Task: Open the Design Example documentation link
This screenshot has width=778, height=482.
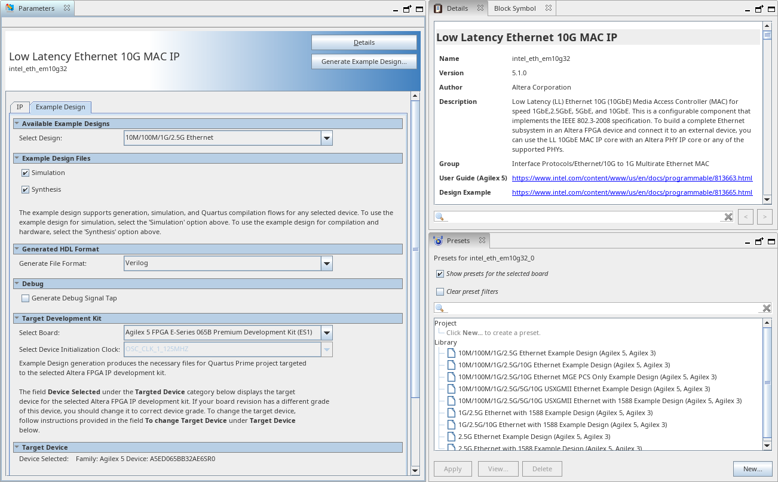Action: (632, 192)
